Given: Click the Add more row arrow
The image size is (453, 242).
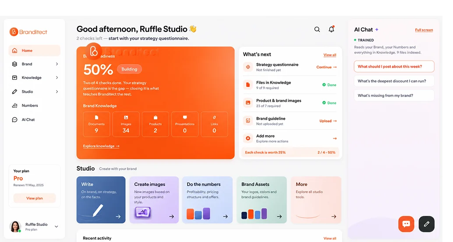Looking at the screenshot, I should [x=335, y=139].
